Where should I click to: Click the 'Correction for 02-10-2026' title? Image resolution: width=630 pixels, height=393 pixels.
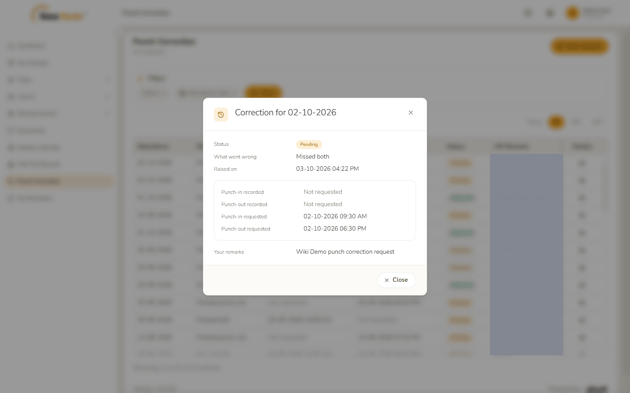pyautogui.click(x=286, y=113)
